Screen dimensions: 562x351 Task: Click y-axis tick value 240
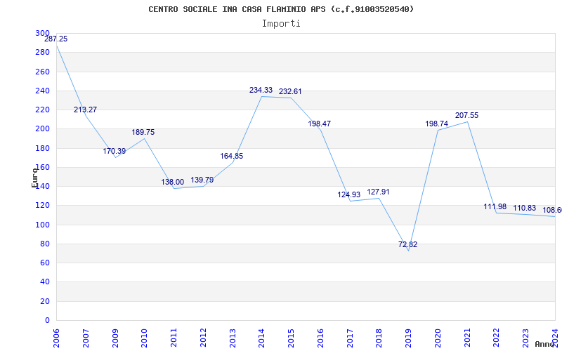(43, 91)
